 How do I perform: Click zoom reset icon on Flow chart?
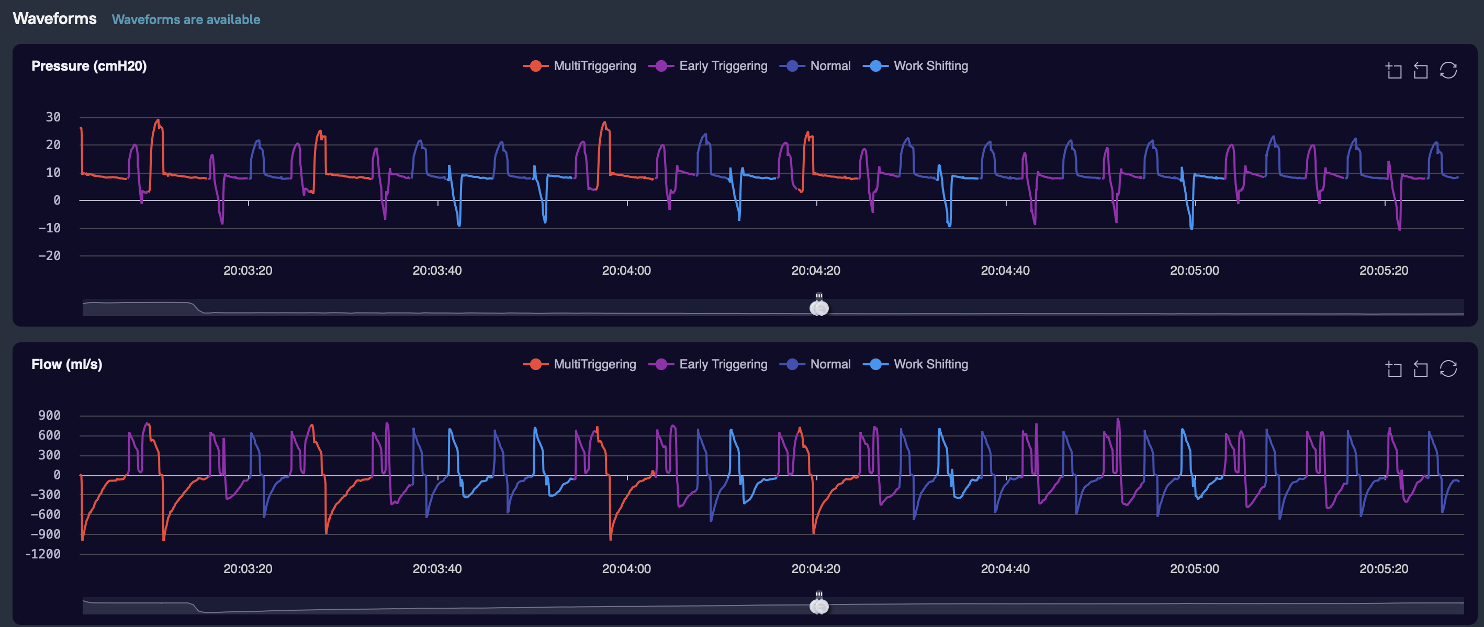click(x=1421, y=368)
